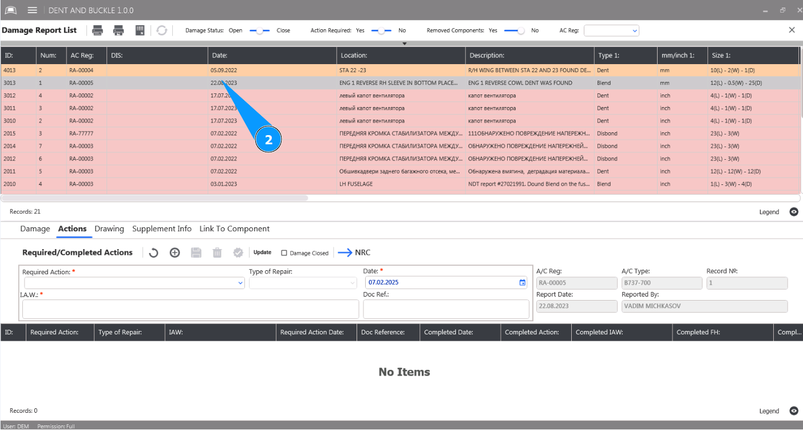Close the Damage Report List panel
Viewport: 803px width, 430px height.
(792, 30)
